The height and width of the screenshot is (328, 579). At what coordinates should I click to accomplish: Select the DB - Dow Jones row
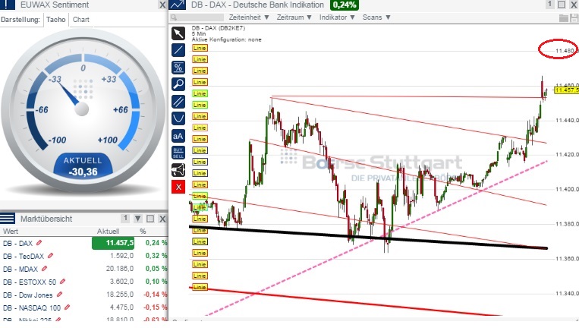point(83,295)
